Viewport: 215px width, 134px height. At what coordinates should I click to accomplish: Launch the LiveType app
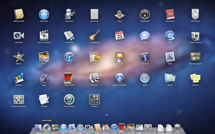[x=145, y=57]
